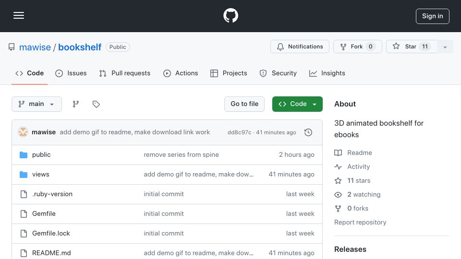Click file icon beside README.md
The image size is (461, 259).
click(24, 253)
